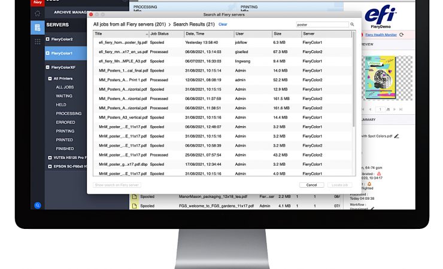Sort results by Job Status column header
The height and width of the screenshot is (269, 443).
tap(160, 34)
